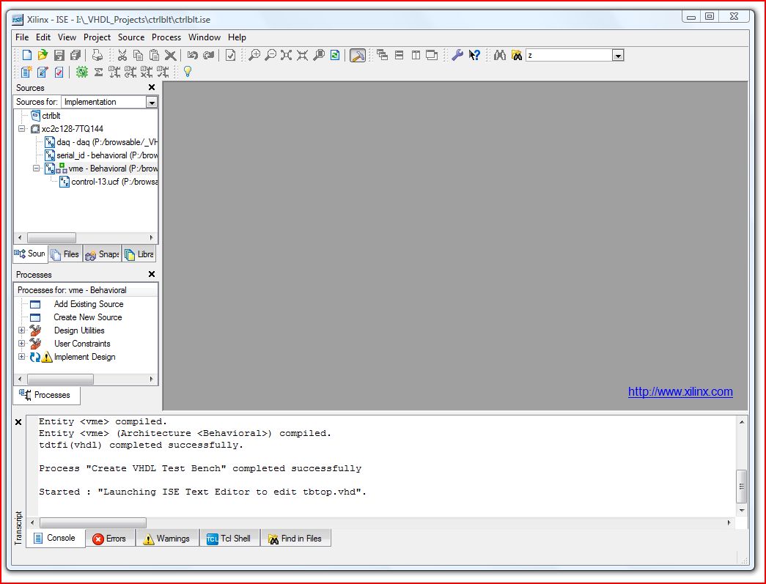Click the Open file toolbar icon
Image resolution: width=766 pixels, height=584 pixels.
point(43,55)
